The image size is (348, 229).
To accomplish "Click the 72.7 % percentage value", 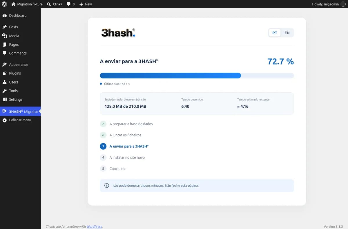I will 280,61.
